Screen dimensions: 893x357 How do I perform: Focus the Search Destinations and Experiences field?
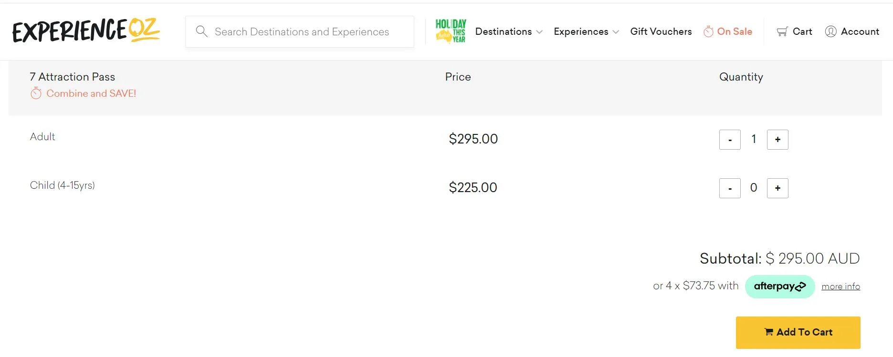[x=302, y=31]
